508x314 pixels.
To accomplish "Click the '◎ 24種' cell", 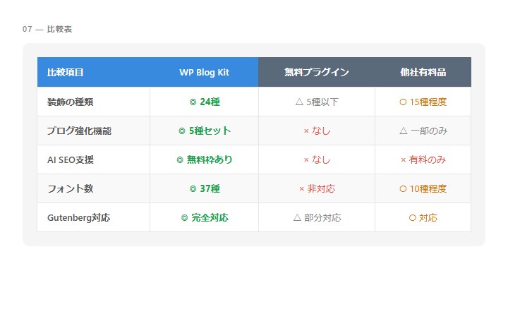I will pyautogui.click(x=204, y=102).
